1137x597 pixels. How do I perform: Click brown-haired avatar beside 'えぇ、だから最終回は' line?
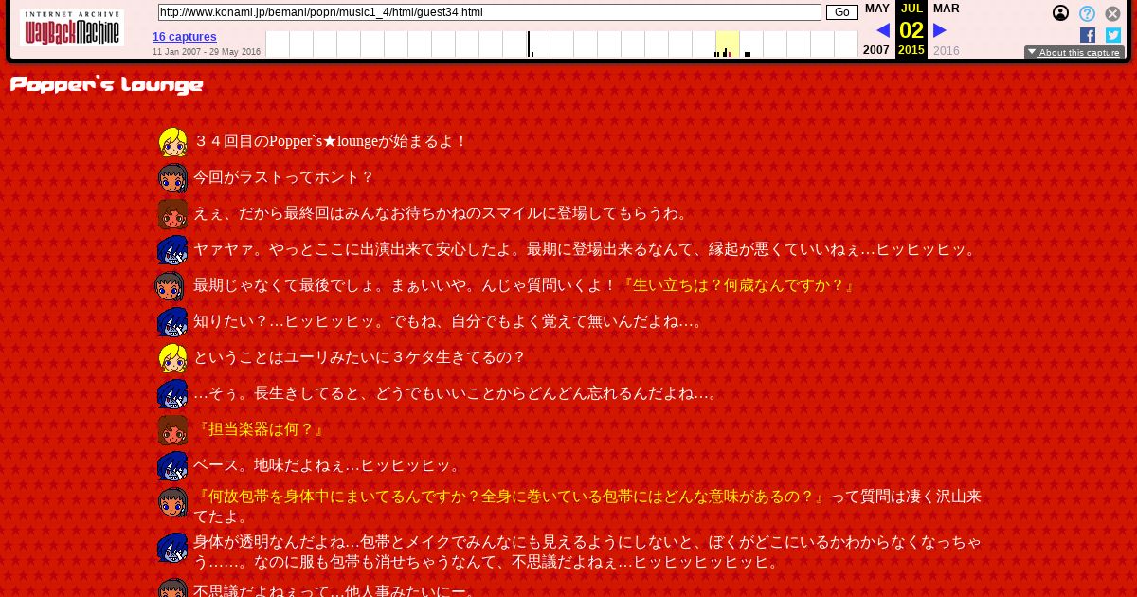[172, 214]
